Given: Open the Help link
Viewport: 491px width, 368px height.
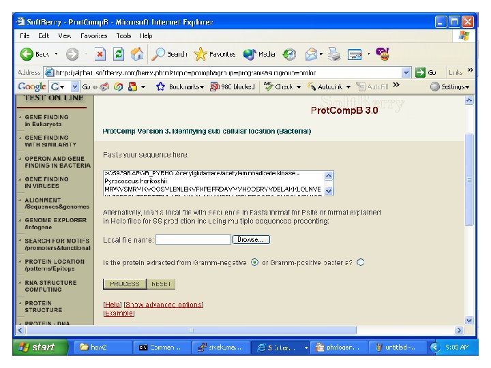Looking at the screenshot, I should (113, 305).
